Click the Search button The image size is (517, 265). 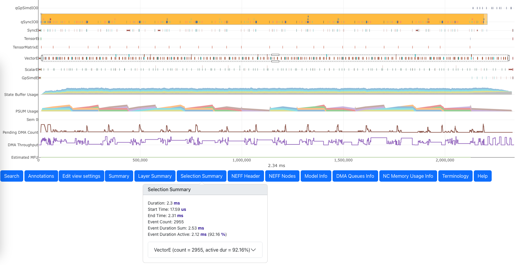(x=12, y=176)
